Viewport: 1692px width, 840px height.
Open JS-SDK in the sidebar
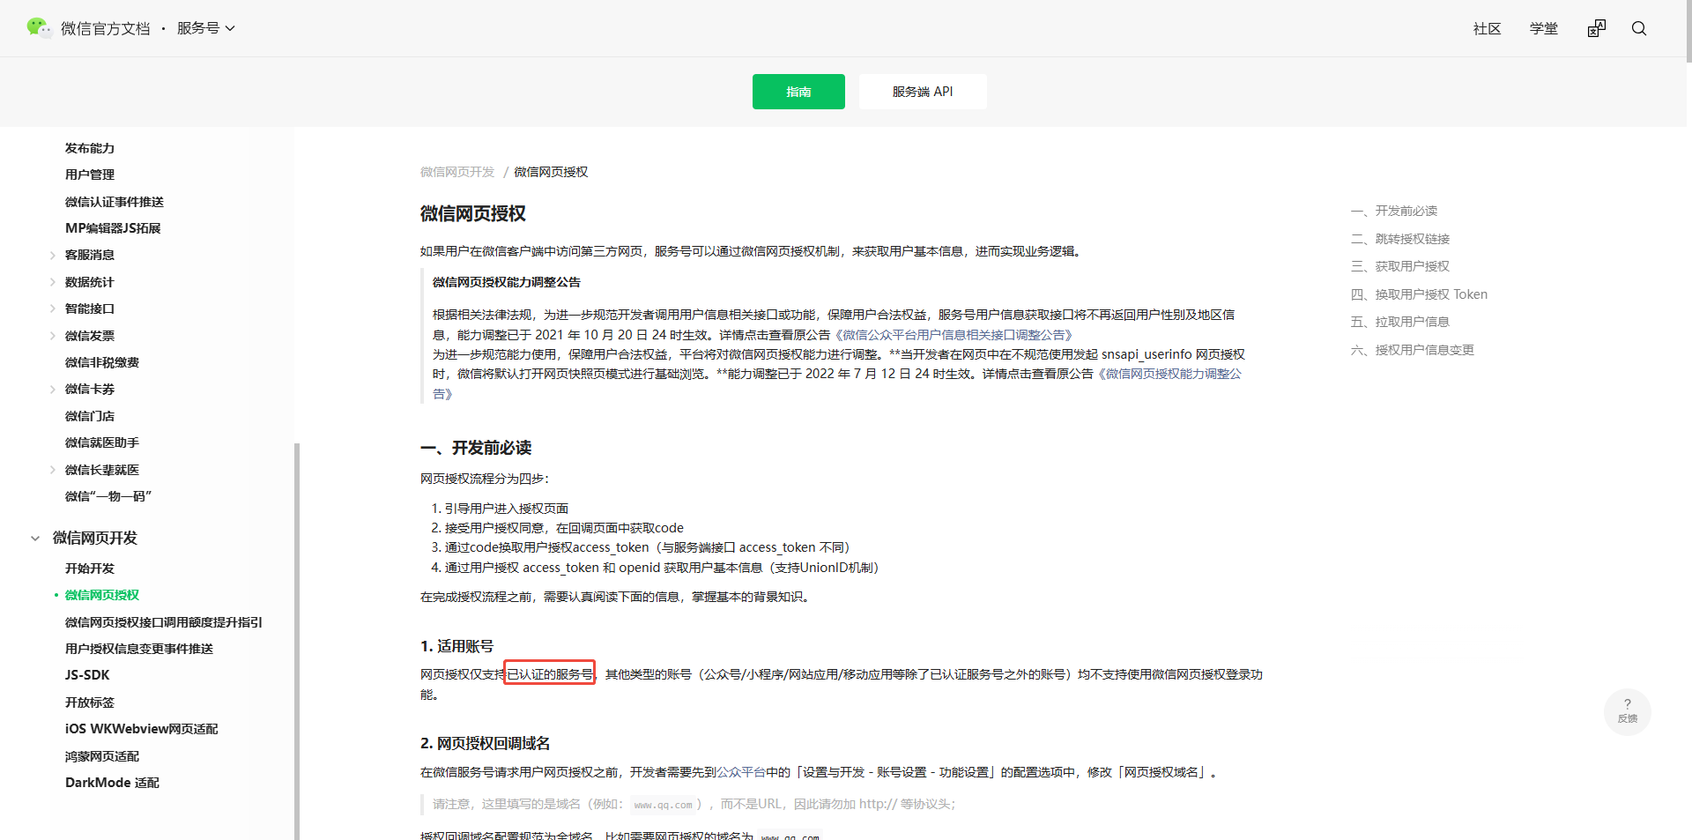[x=87, y=675]
